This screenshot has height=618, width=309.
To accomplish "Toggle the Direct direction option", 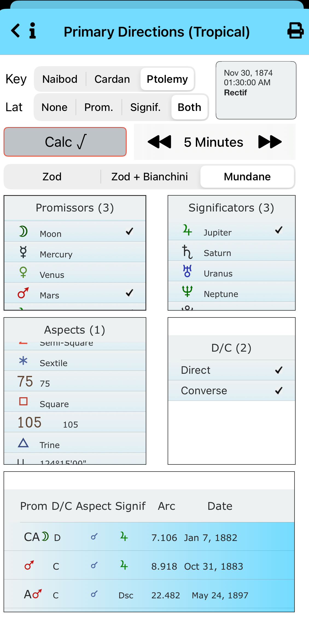I will (x=279, y=370).
